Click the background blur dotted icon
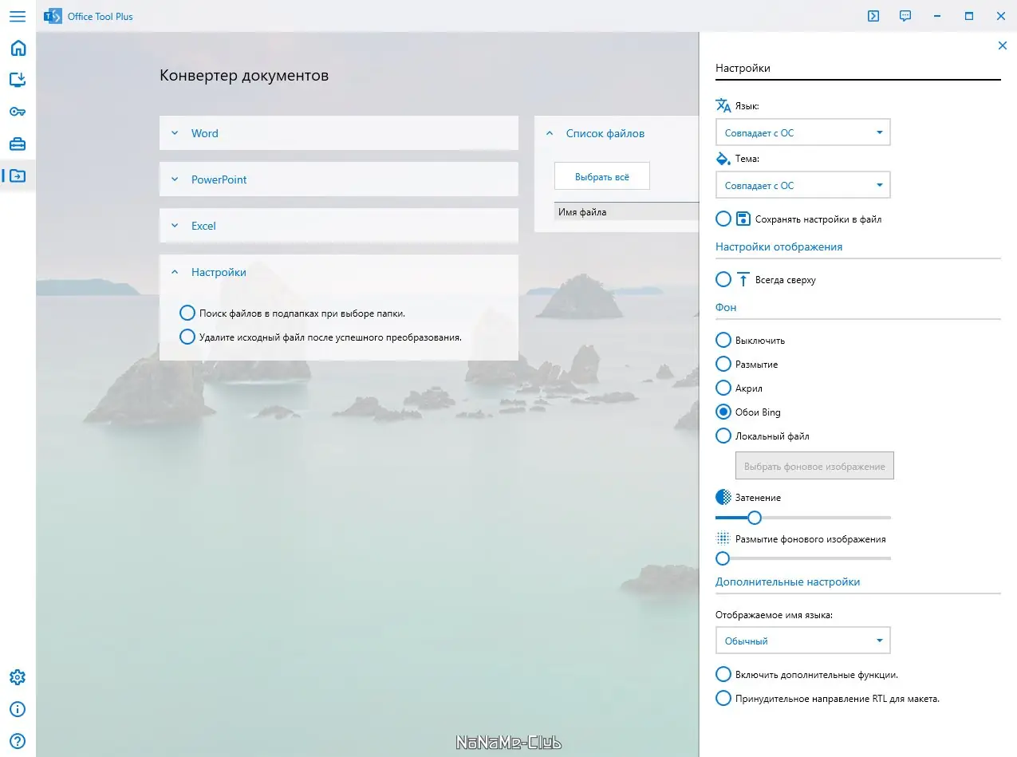Screen dimensions: 1017x757 (723, 538)
